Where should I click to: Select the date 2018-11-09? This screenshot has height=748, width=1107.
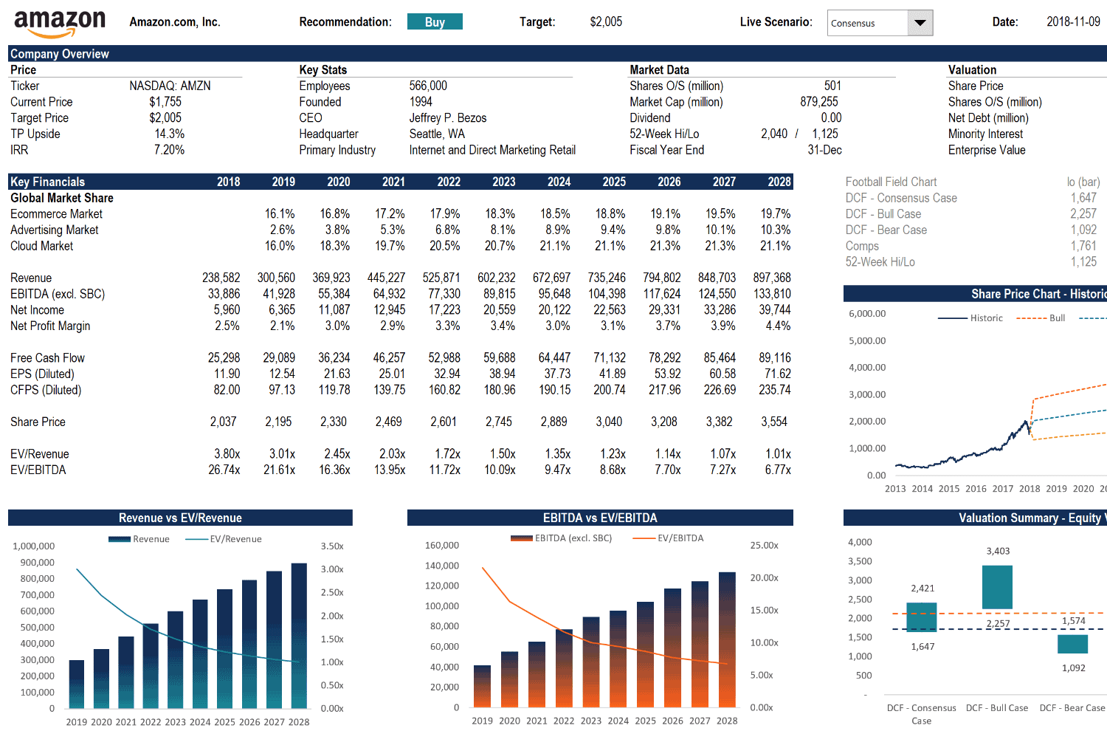click(x=1073, y=22)
